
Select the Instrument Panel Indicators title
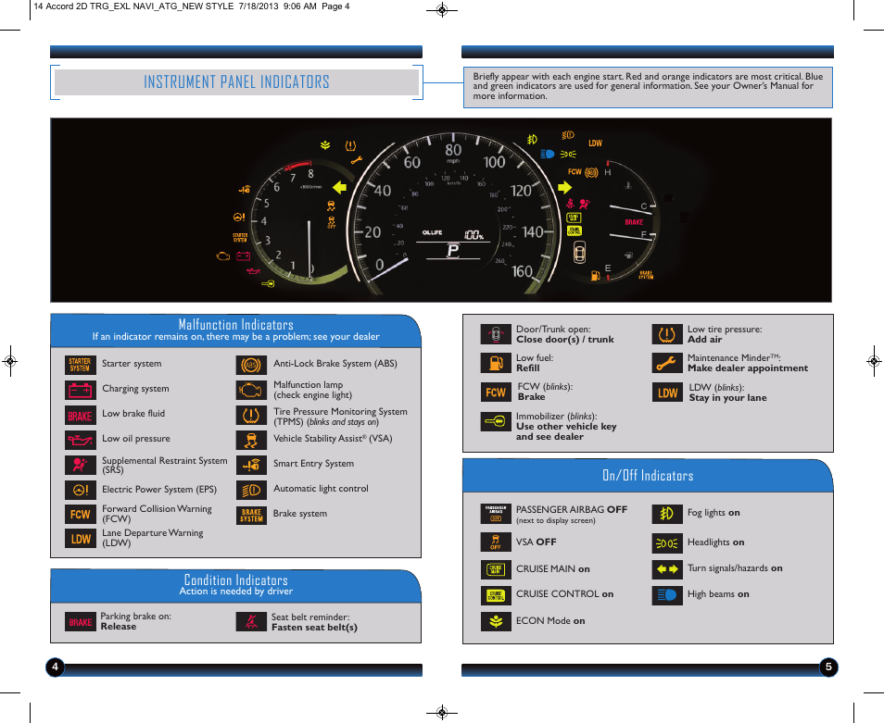[x=236, y=82]
